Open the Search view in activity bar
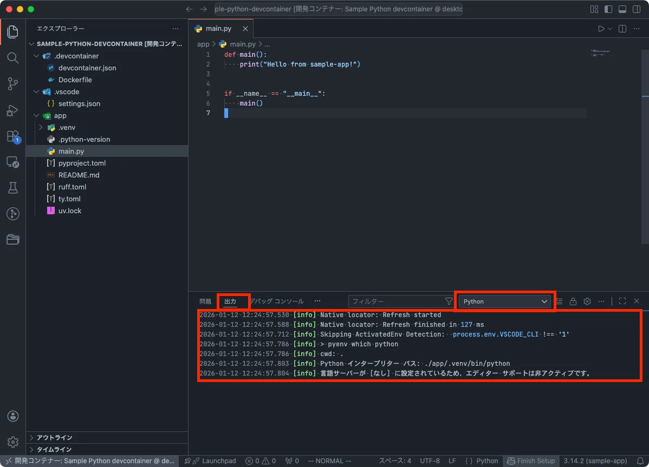 pyautogui.click(x=13, y=58)
